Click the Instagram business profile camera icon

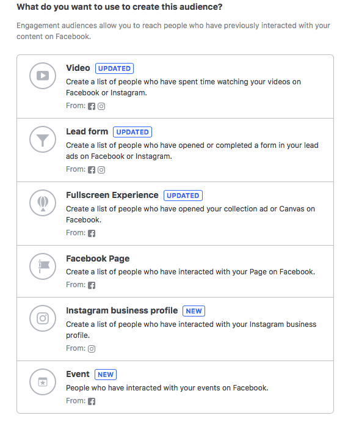(43, 318)
